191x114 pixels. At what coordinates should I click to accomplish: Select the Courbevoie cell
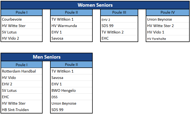(21, 19)
